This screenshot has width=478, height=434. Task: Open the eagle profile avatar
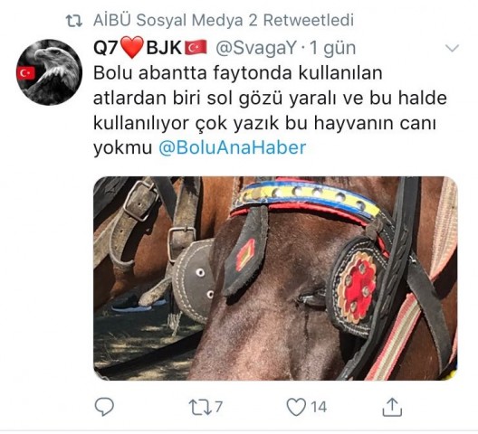coord(50,72)
